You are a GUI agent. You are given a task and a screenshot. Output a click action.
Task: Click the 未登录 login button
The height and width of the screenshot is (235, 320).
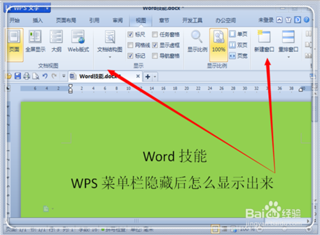pyautogui.click(x=266, y=20)
